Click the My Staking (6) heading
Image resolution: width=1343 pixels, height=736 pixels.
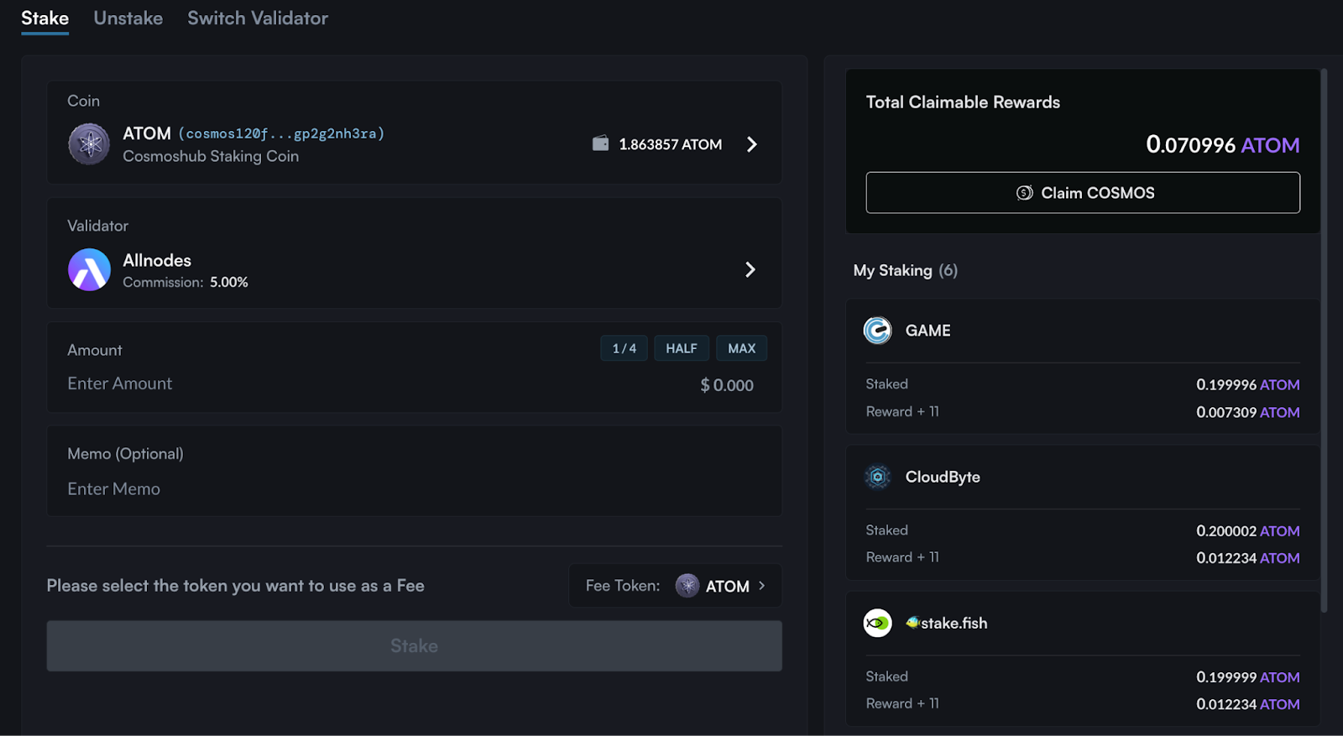[906, 270]
